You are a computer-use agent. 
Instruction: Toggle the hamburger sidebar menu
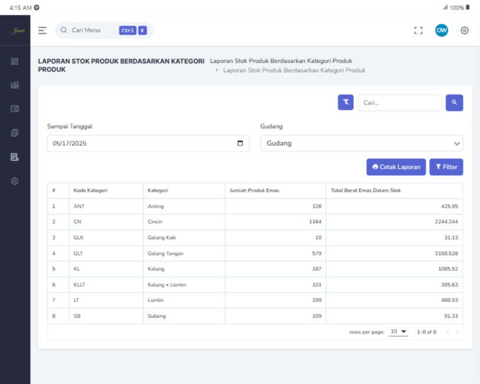[x=42, y=31]
